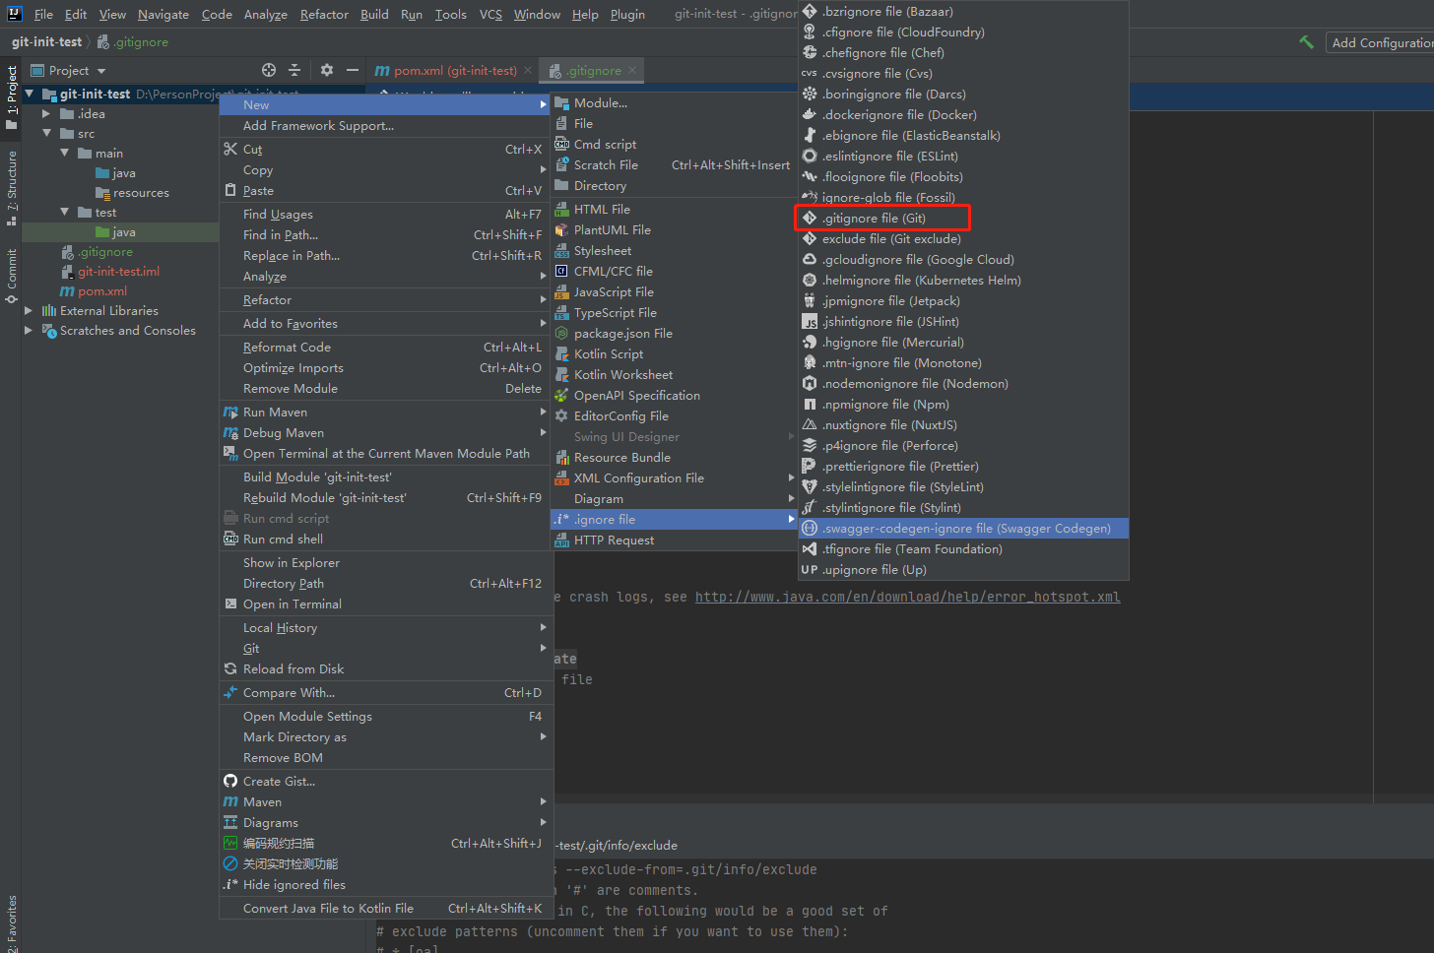Expand External Libraries node

28,311
